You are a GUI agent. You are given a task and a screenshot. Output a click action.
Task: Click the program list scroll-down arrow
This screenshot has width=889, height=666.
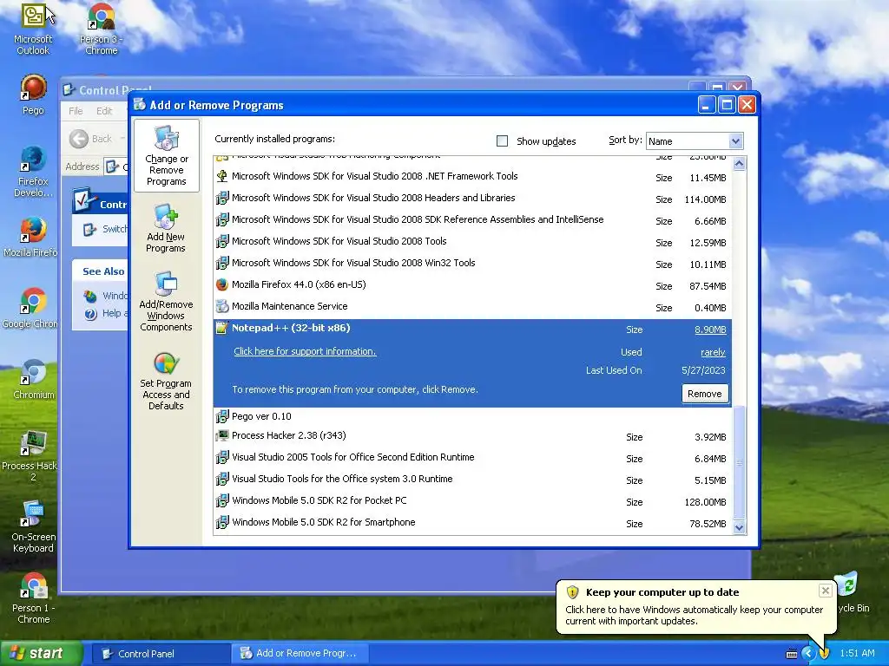pyautogui.click(x=739, y=527)
